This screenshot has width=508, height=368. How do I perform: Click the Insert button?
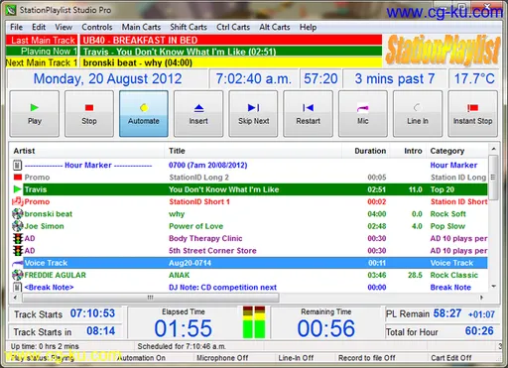tap(198, 113)
